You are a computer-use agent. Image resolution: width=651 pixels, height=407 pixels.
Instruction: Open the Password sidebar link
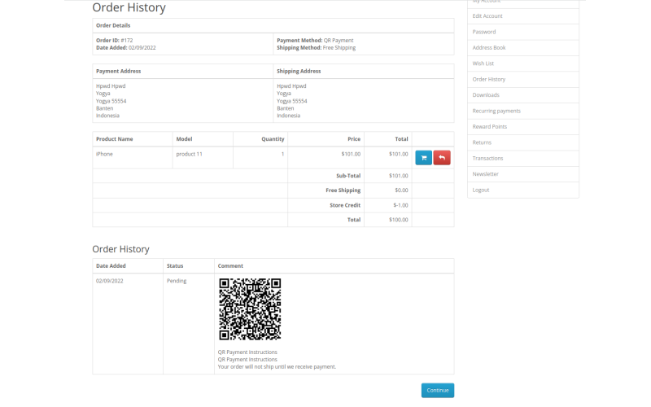coord(484,32)
